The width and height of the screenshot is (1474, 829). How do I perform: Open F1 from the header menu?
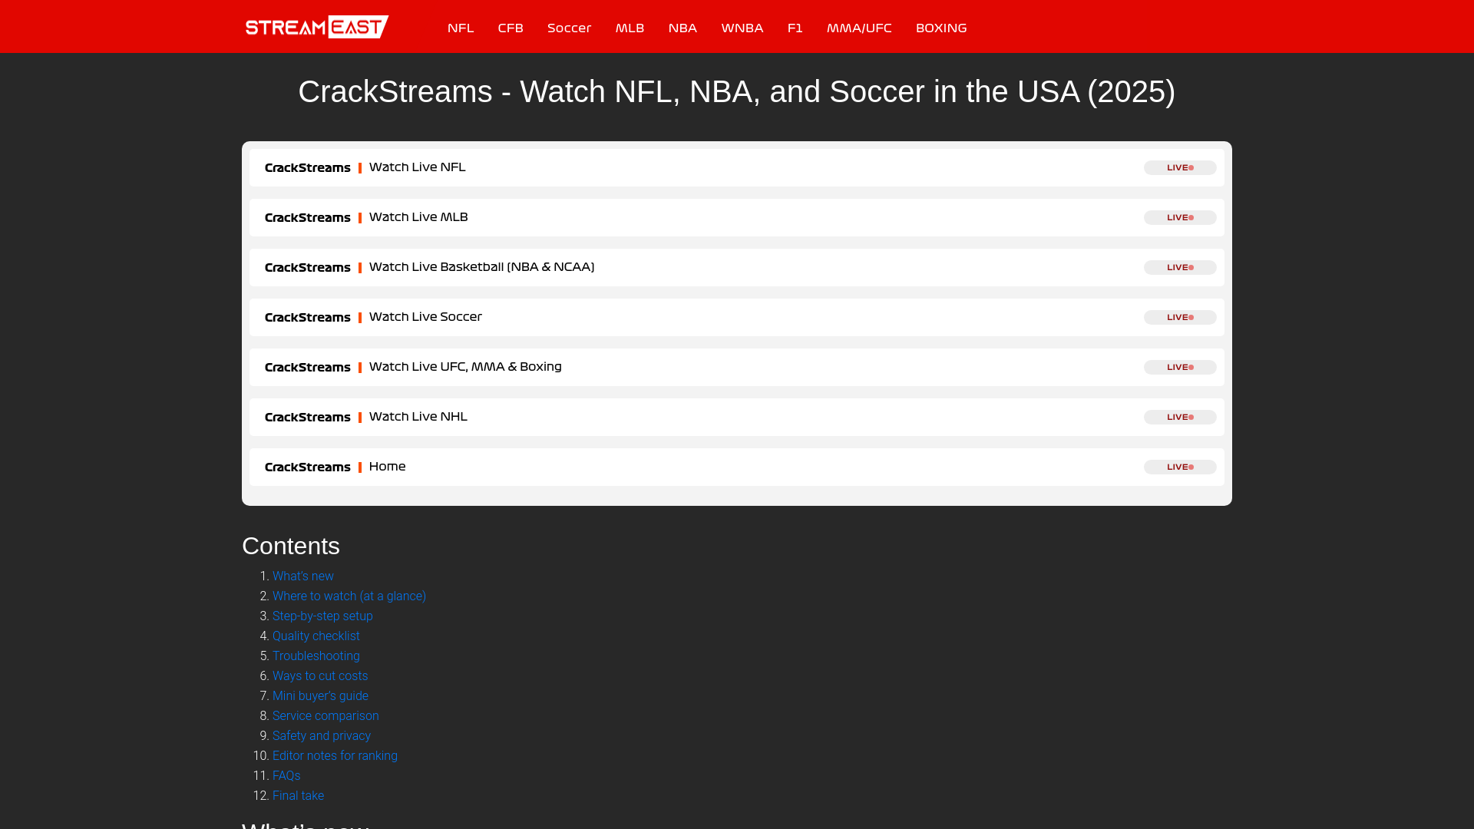795,28
